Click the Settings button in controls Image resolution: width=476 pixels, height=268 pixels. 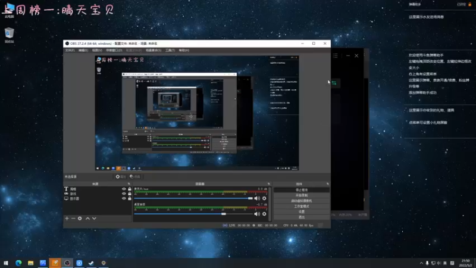tap(302, 212)
